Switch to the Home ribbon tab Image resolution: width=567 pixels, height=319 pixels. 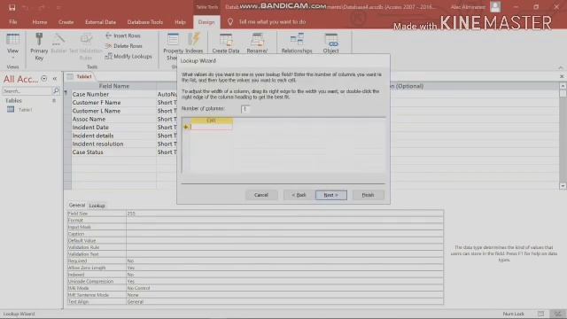coord(39,22)
